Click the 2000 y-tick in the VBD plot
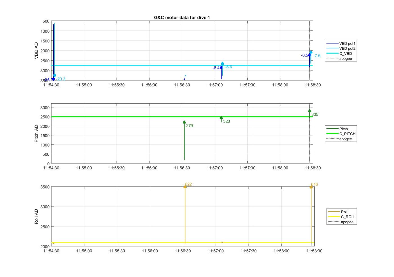Screen dimensions: 394x277 point(45,51)
